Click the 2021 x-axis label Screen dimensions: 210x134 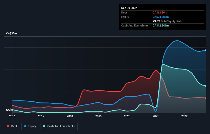pyautogui.click(x=156, y=116)
